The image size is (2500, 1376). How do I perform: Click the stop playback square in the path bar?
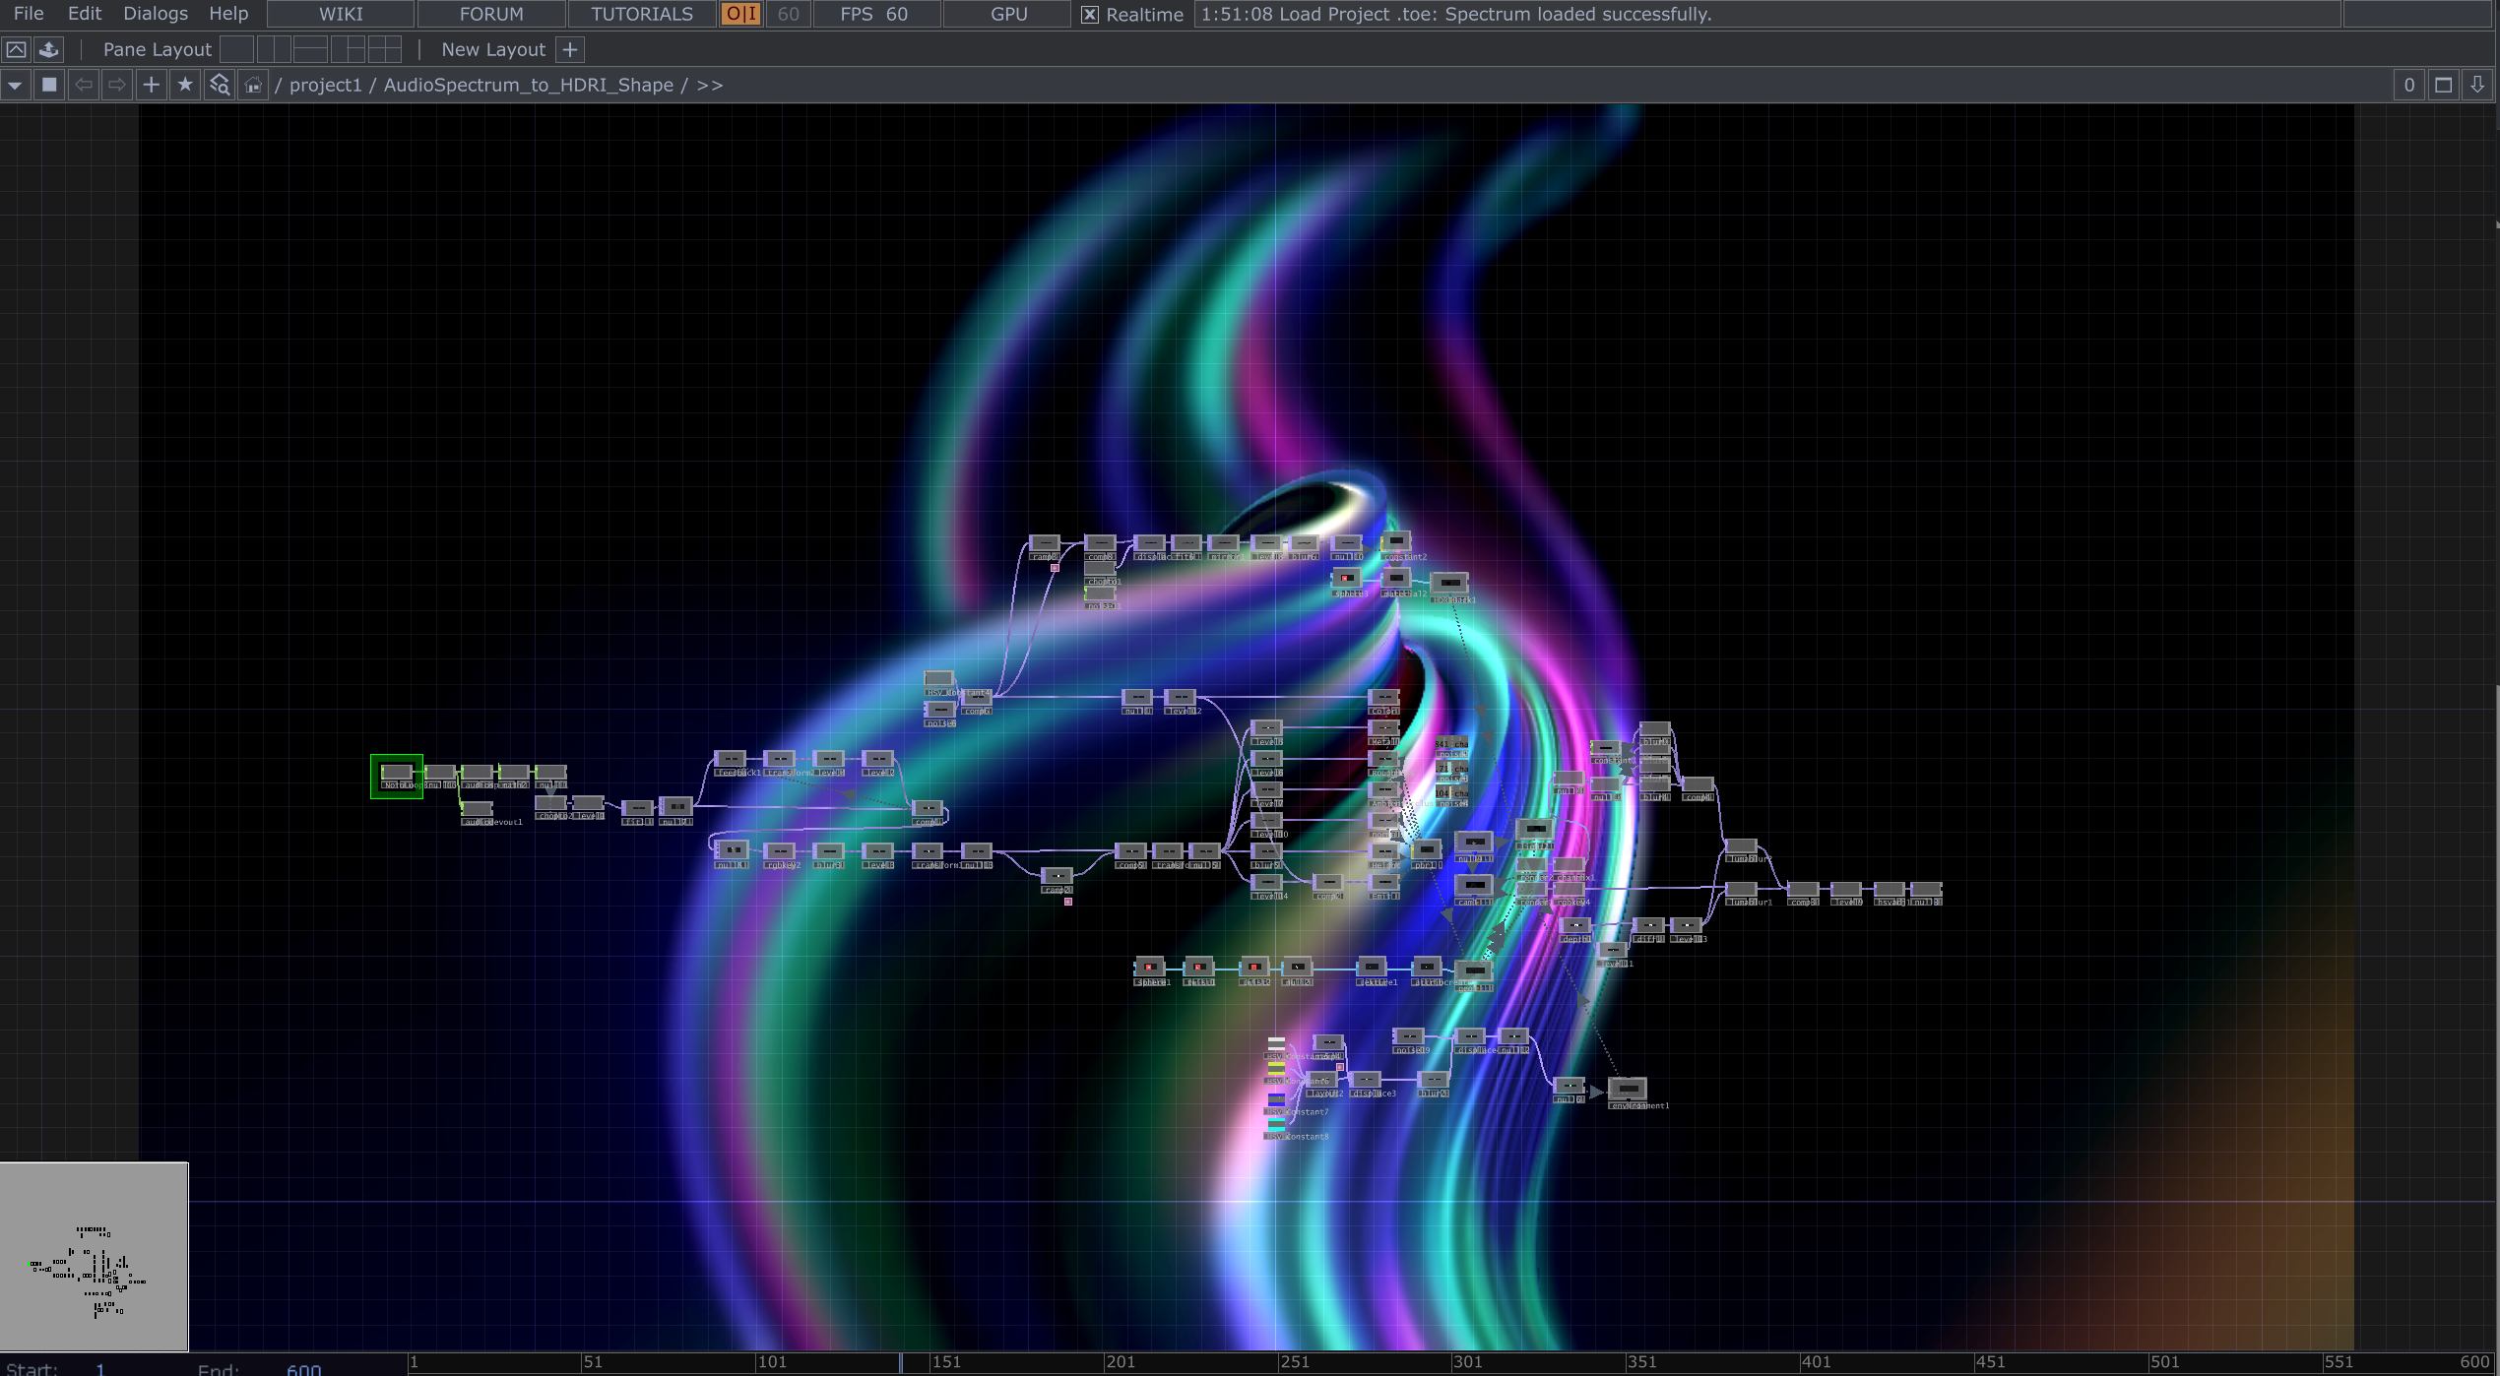click(49, 85)
